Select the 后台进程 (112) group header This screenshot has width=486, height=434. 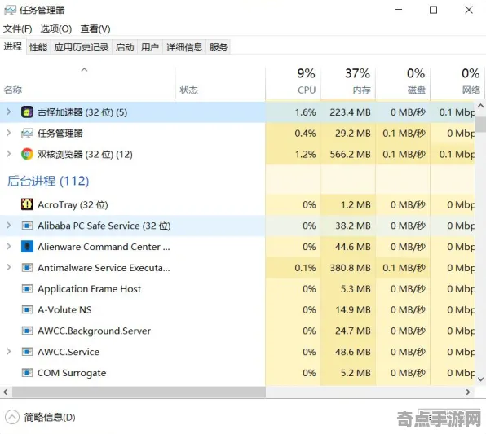point(48,181)
